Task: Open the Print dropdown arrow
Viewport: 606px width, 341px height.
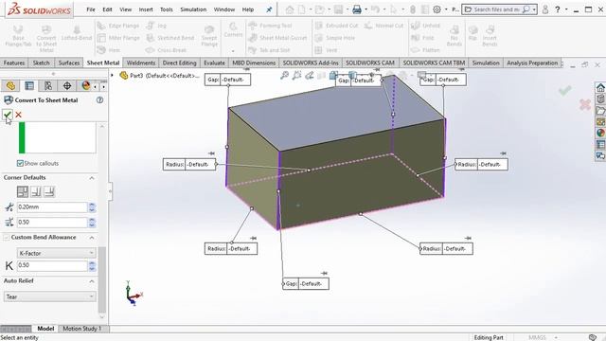Action: pos(365,9)
